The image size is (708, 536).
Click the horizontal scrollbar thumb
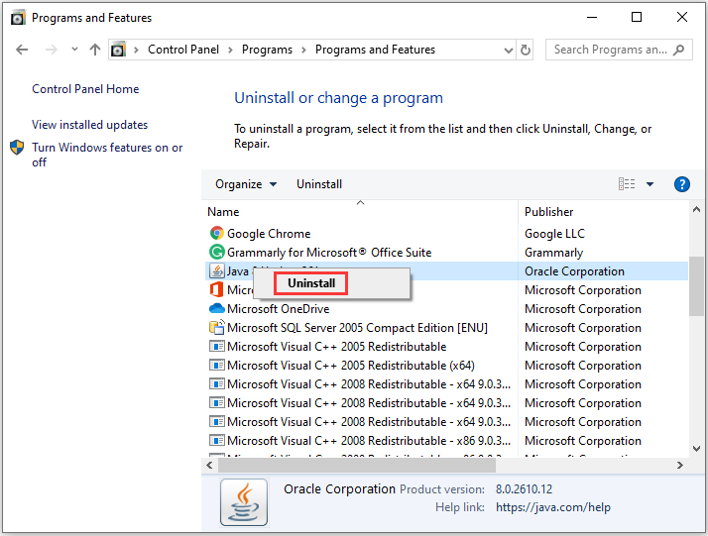point(357,465)
